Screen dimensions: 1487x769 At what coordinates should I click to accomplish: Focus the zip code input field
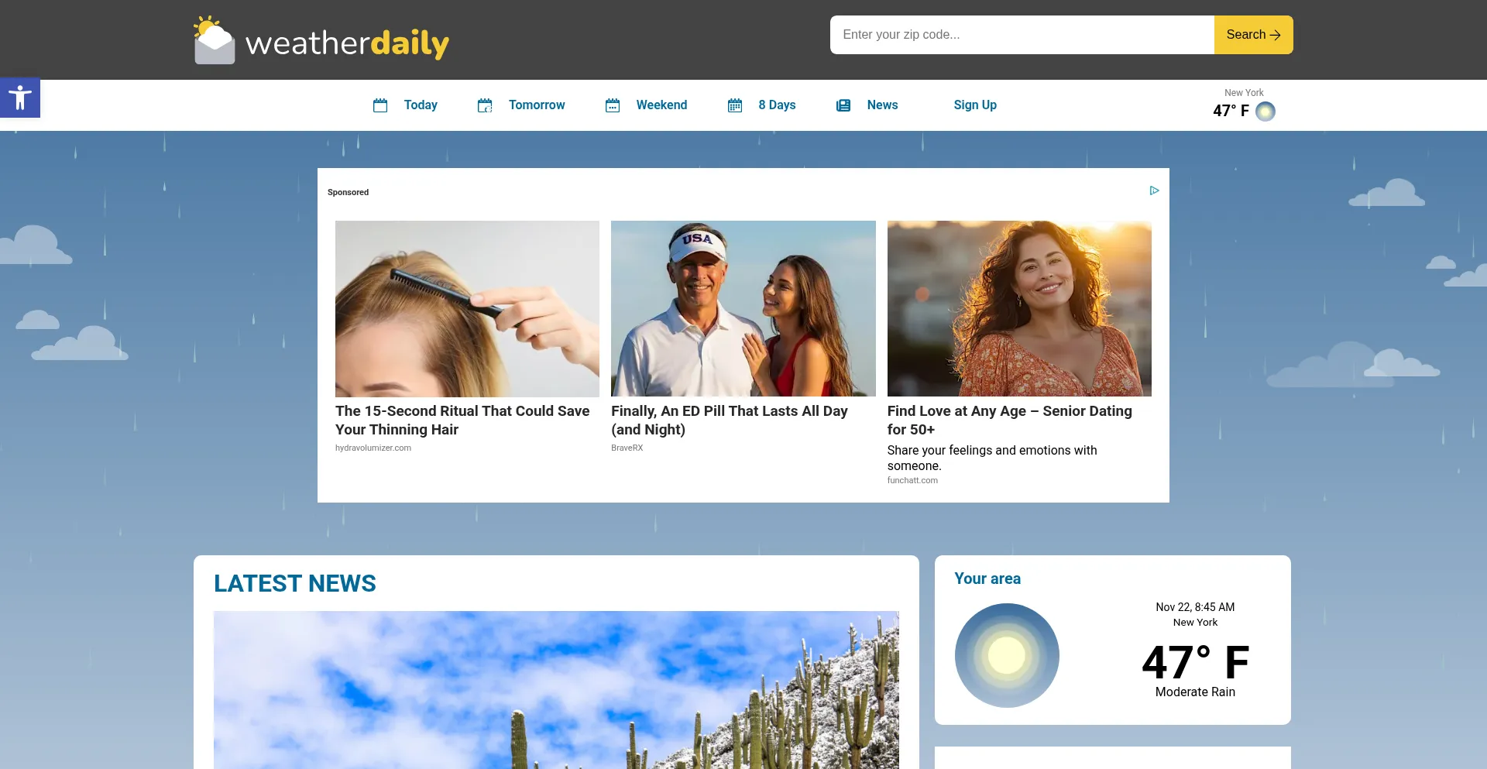pyautogui.click(x=1022, y=35)
